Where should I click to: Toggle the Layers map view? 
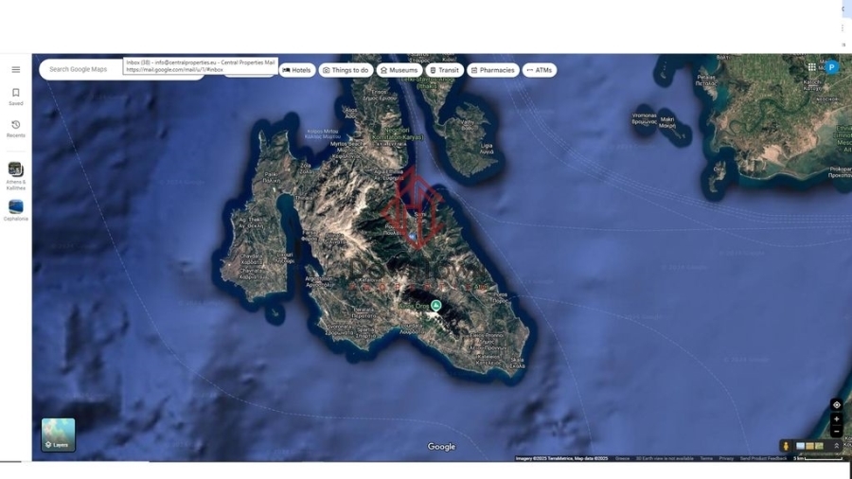pyautogui.click(x=58, y=435)
